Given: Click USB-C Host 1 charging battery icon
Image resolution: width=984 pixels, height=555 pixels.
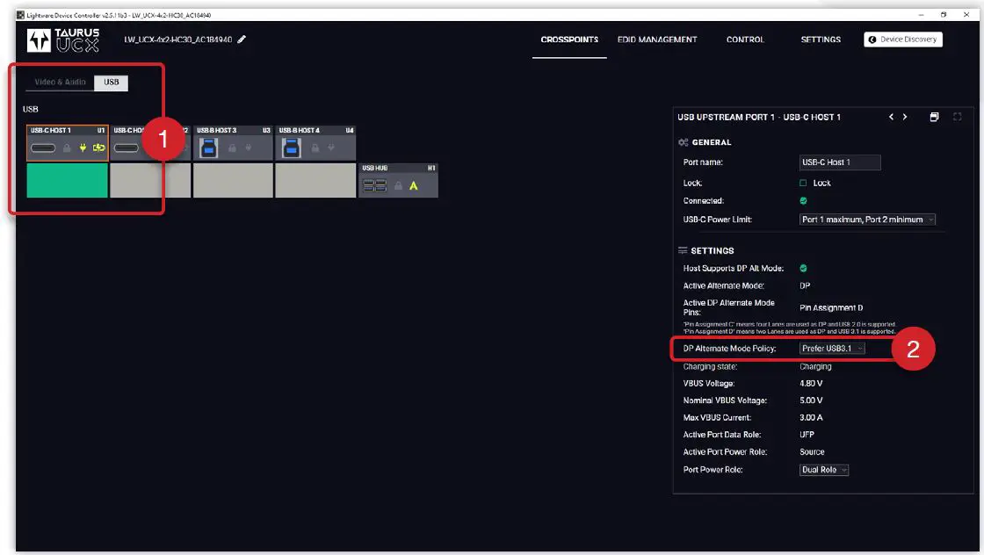Looking at the screenshot, I should tap(99, 148).
